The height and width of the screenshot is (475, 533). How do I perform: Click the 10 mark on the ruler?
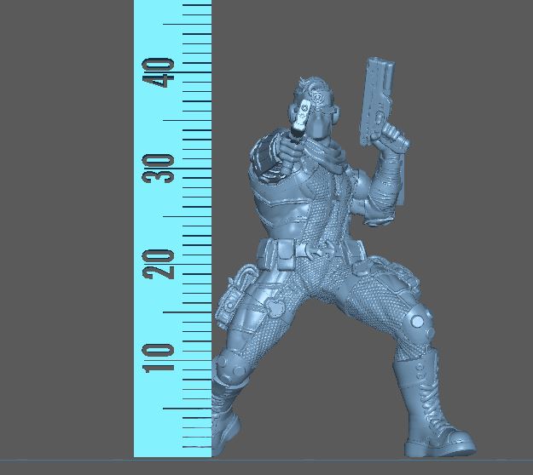point(160,358)
